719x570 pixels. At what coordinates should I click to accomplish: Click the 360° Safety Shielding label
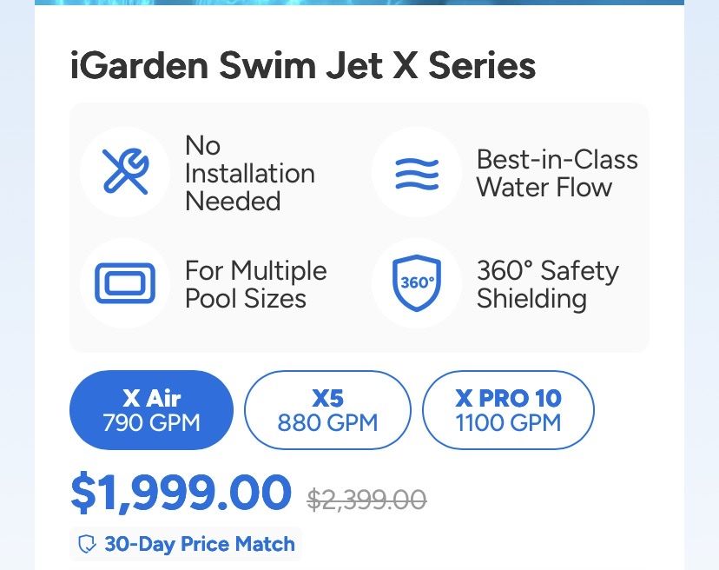pos(548,284)
